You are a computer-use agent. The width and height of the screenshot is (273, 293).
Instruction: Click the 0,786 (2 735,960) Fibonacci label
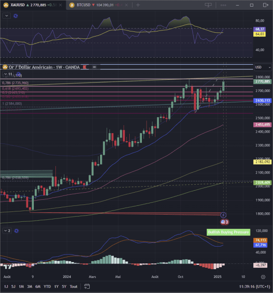[16, 83]
